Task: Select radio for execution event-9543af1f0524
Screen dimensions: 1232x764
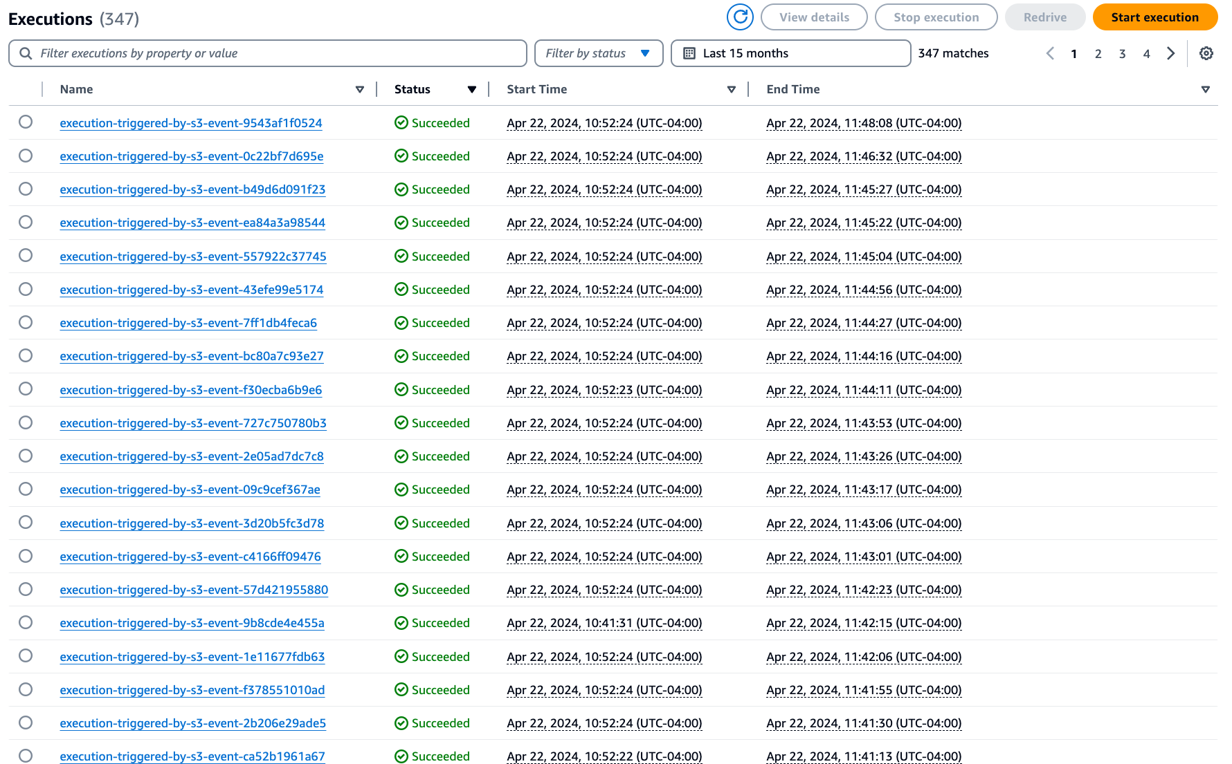Action: click(26, 122)
